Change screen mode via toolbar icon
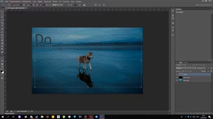This screenshot has height=119, width=213. pos(2,78)
